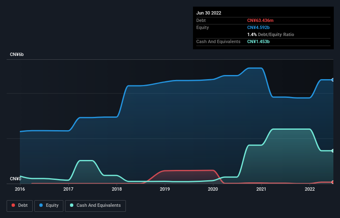The height and width of the screenshot is (218, 340).
Task: Toggle the Cash And Equivalents legend button
Action: coord(95,206)
